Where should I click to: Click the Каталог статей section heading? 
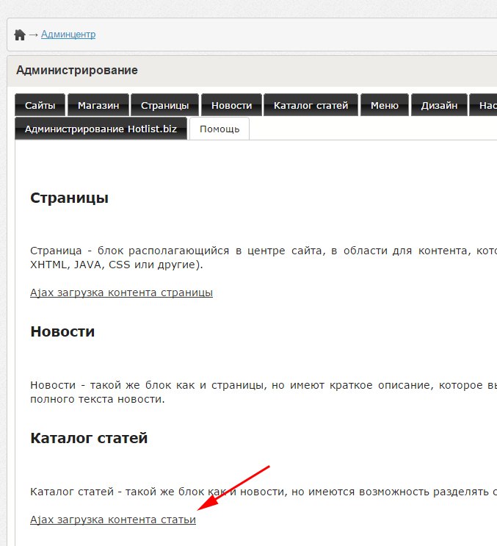(x=89, y=438)
